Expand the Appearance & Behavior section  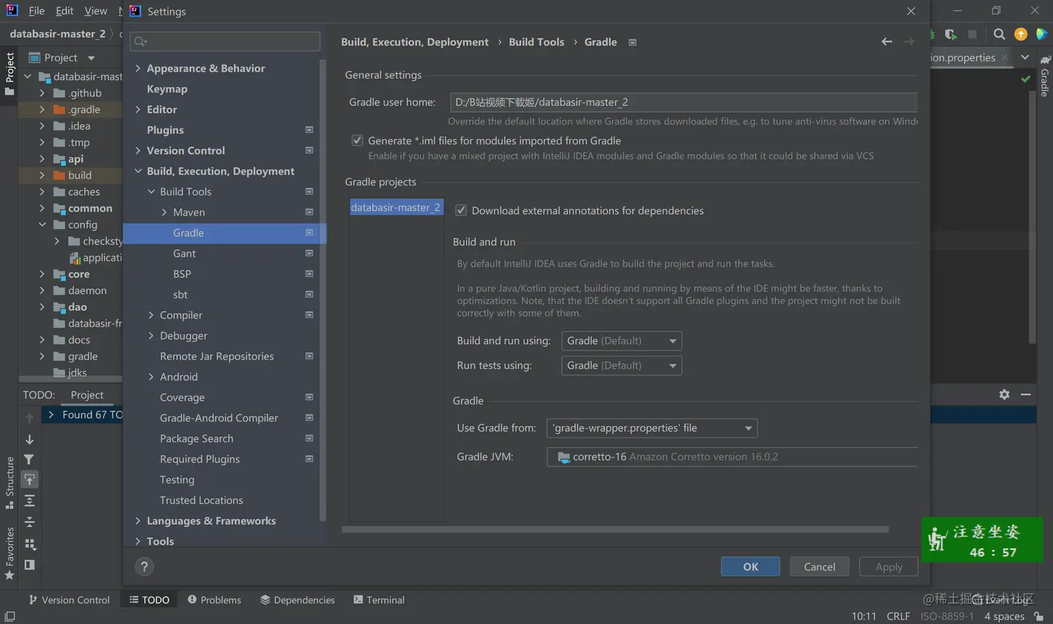click(138, 68)
